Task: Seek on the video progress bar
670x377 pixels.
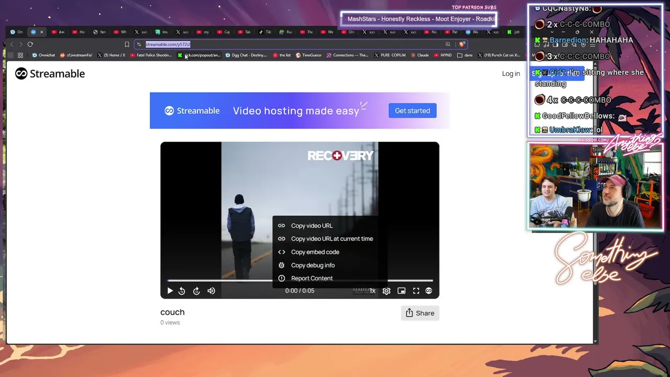Action: tap(300, 281)
